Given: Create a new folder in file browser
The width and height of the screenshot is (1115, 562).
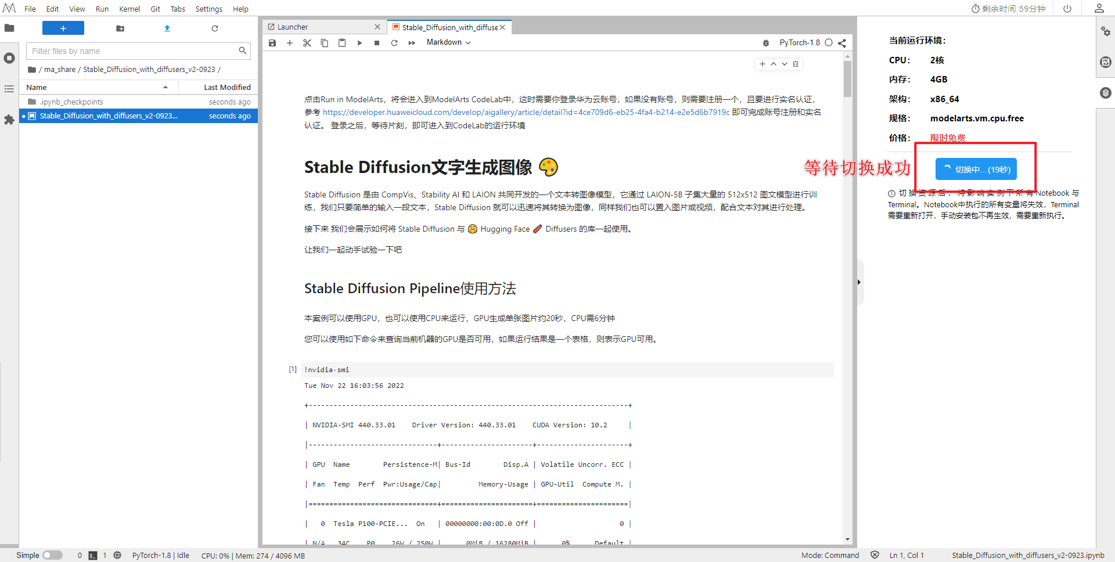Looking at the screenshot, I should (120, 28).
